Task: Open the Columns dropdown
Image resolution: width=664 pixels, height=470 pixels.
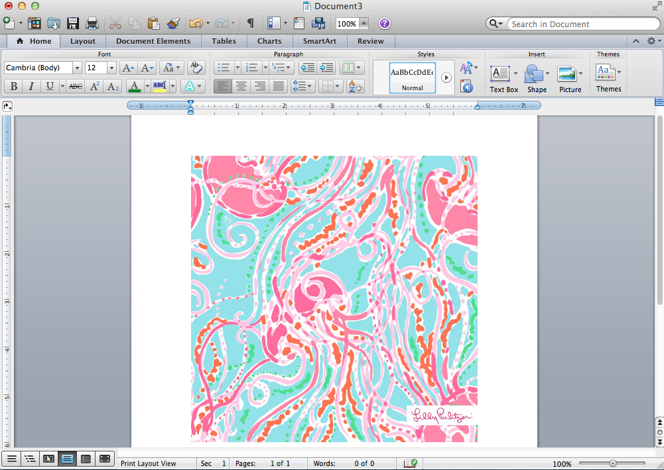Action: (x=352, y=68)
